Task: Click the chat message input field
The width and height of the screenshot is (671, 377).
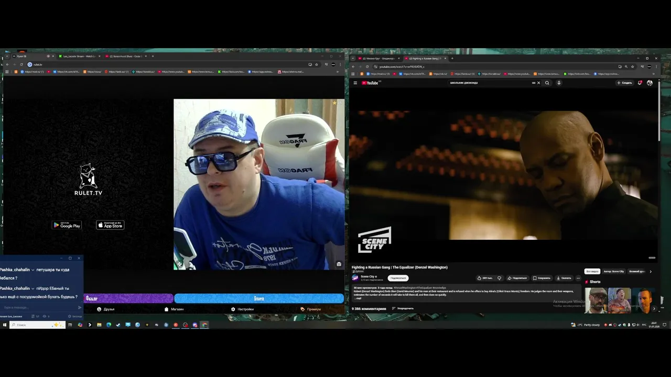Action: [38, 307]
